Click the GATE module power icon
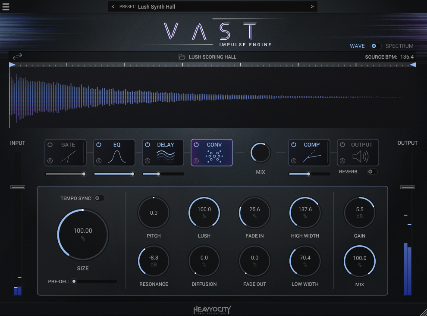The width and height of the screenshot is (427, 316). click(50, 145)
